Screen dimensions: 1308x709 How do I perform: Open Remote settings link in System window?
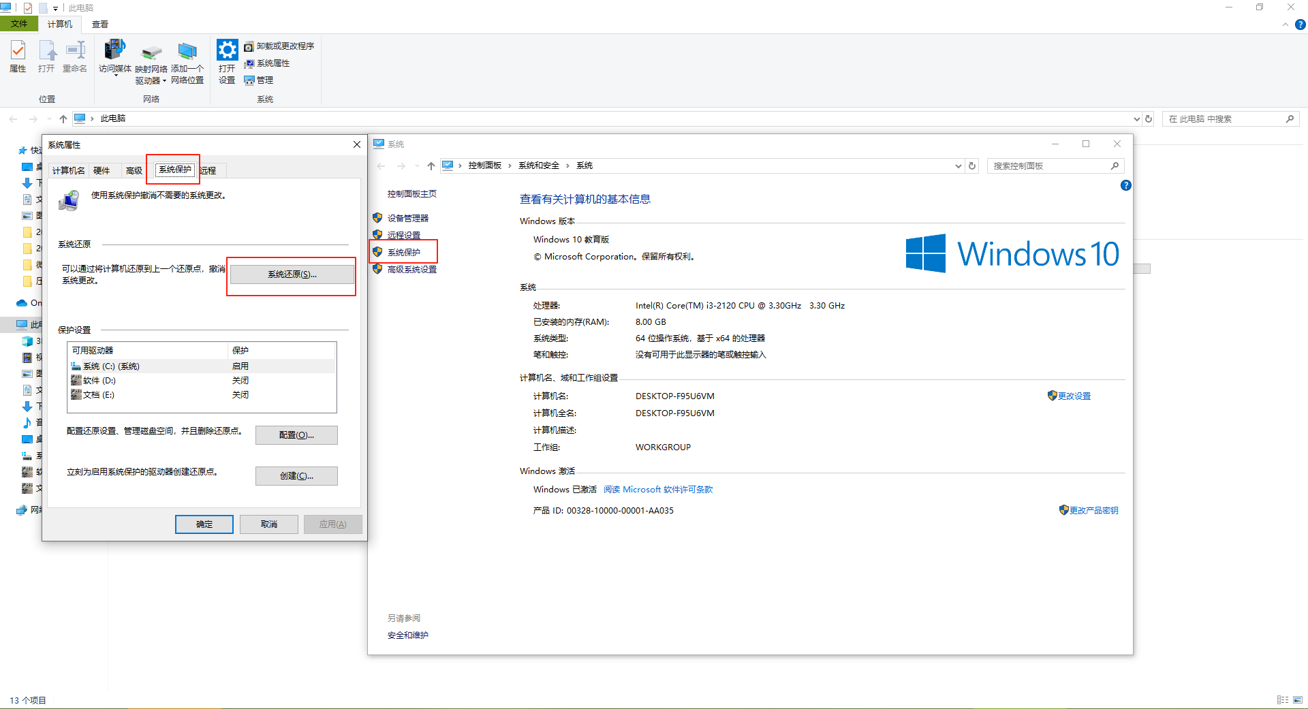[404, 236]
